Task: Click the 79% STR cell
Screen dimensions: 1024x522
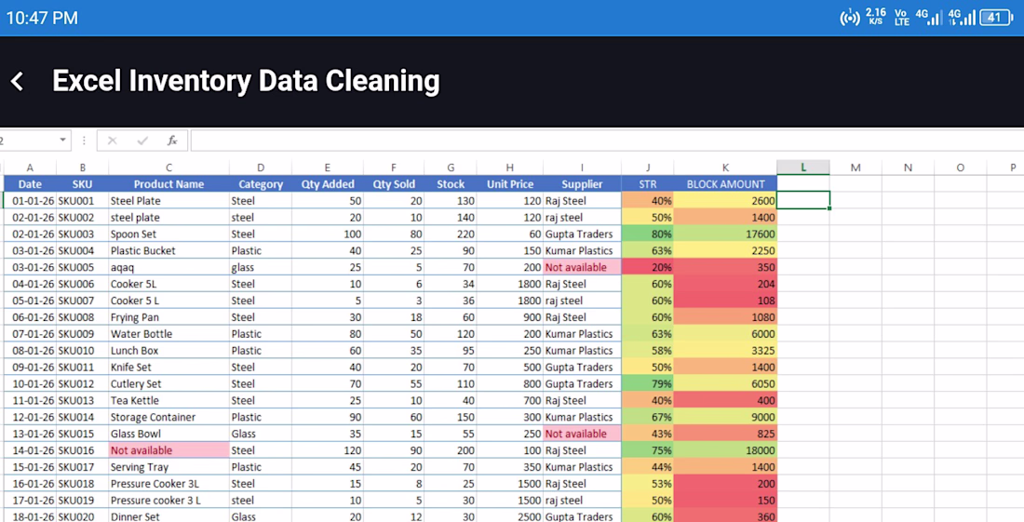Action: point(648,383)
